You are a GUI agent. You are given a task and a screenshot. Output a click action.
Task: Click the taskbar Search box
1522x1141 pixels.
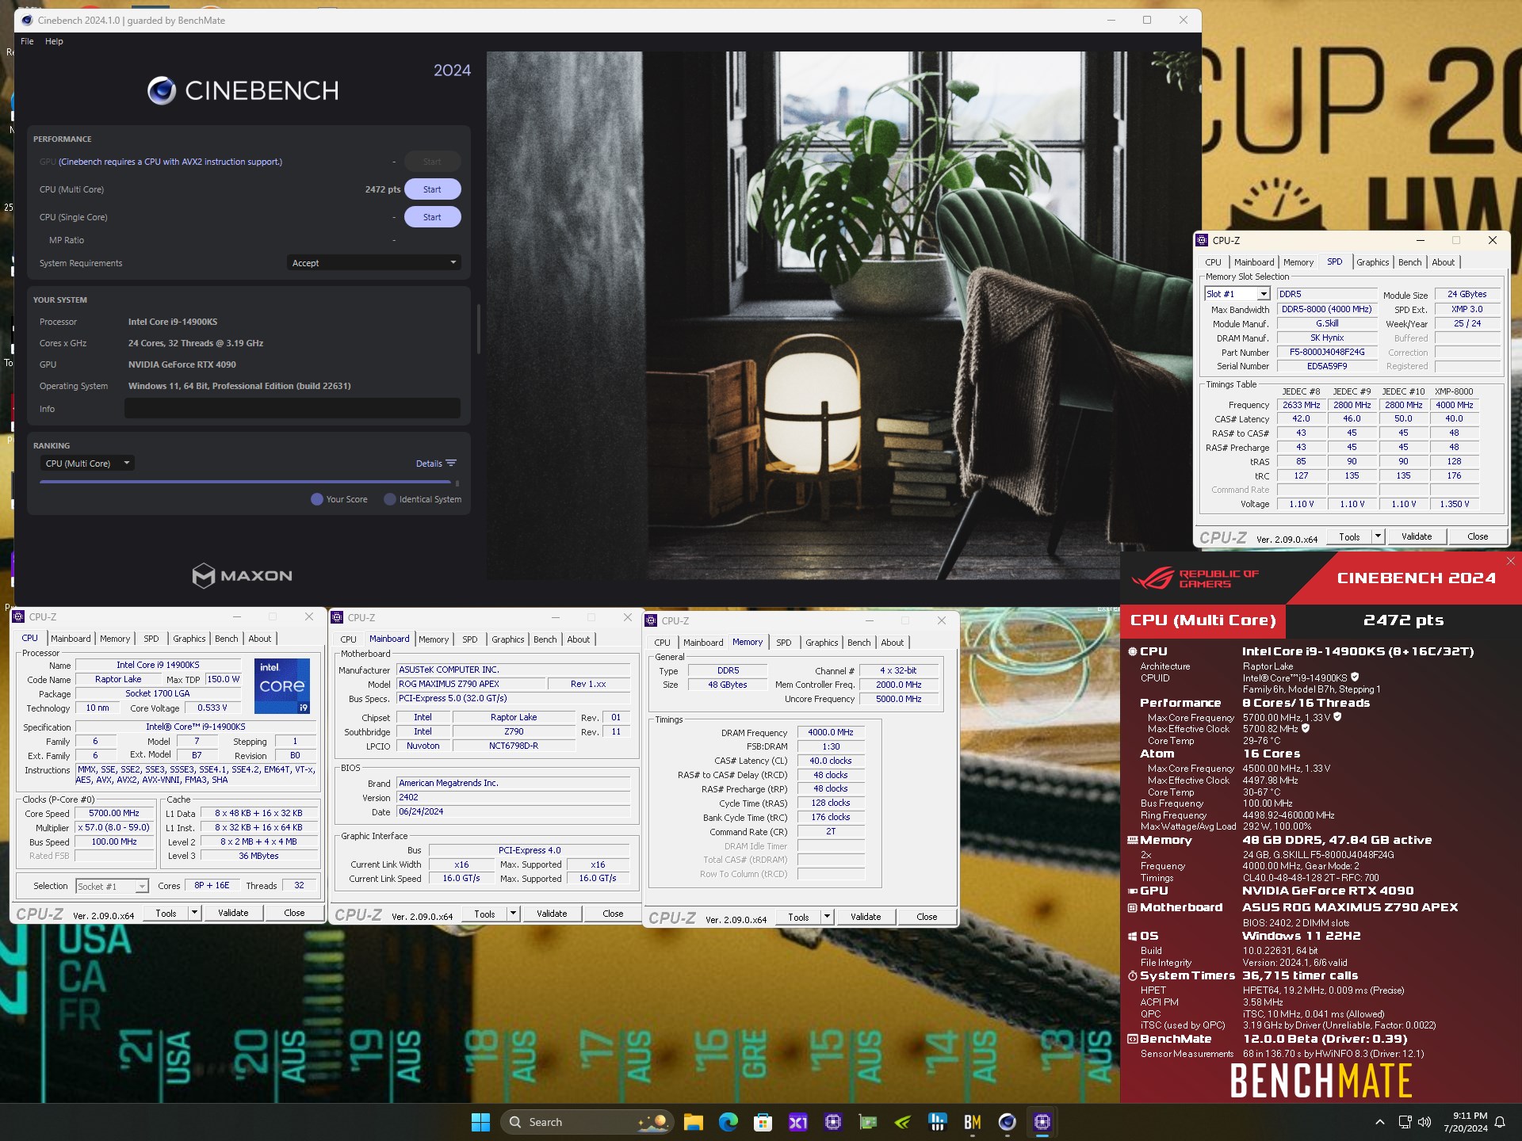587,1122
